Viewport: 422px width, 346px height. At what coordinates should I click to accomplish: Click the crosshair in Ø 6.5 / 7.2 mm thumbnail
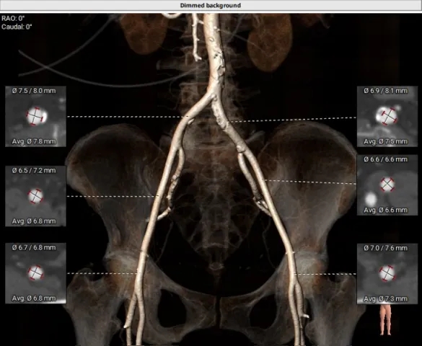tap(35, 196)
